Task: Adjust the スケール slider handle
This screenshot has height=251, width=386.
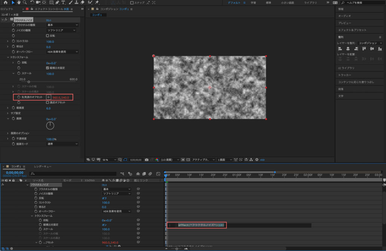Action: [x=29, y=82]
